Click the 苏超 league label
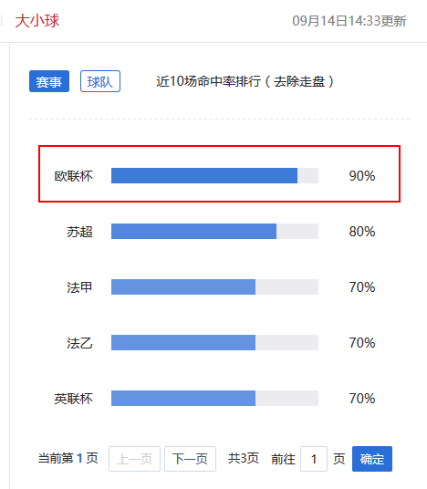The height and width of the screenshot is (489, 427). click(80, 232)
